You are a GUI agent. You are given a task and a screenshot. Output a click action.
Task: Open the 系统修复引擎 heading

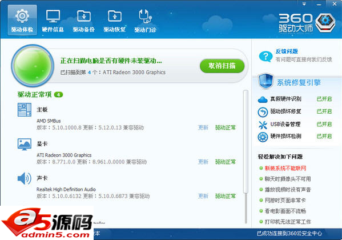299,82
